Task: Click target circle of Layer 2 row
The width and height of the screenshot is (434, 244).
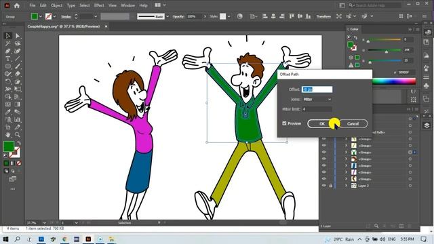Action: 410,186
